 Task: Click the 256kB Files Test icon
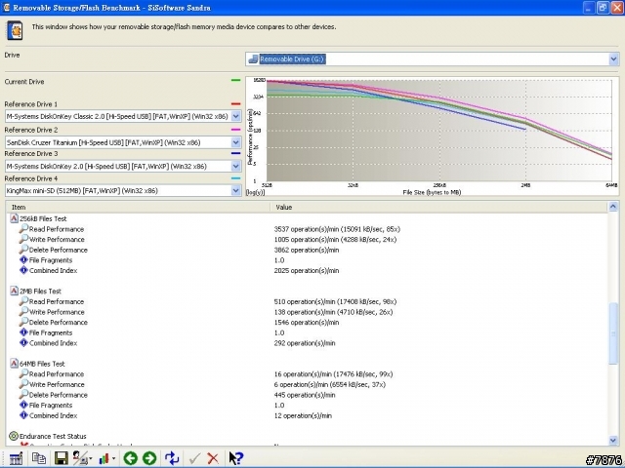pyautogui.click(x=14, y=218)
